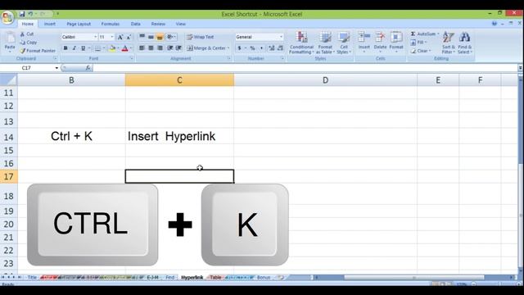Expand Alignment dialog launcher

click(229, 58)
